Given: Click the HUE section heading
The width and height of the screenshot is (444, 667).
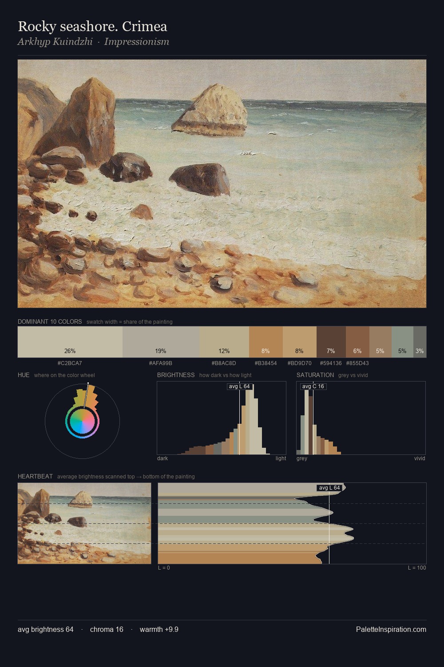Looking at the screenshot, I should click(24, 375).
